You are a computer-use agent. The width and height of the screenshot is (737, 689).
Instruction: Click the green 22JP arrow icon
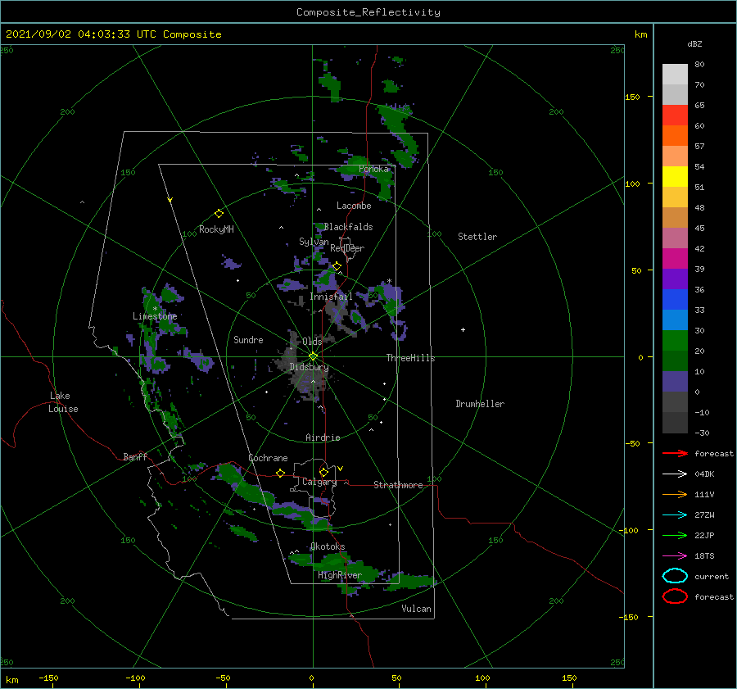pos(675,535)
